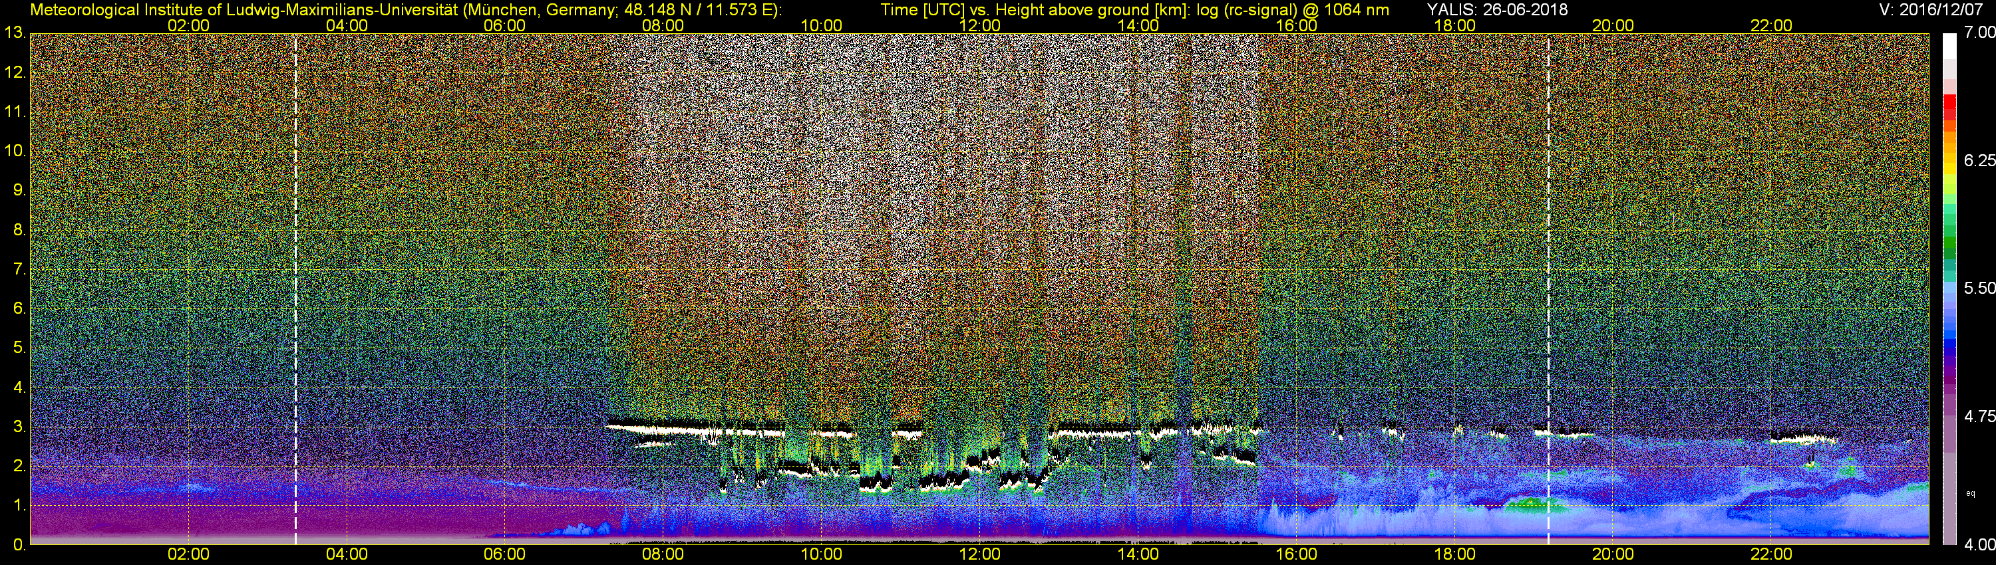The height and width of the screenshot is (565, 1996).
Task: Click the 22:00 label on bottom axis
Action: pyautogui.click(x=1771, y=554)
